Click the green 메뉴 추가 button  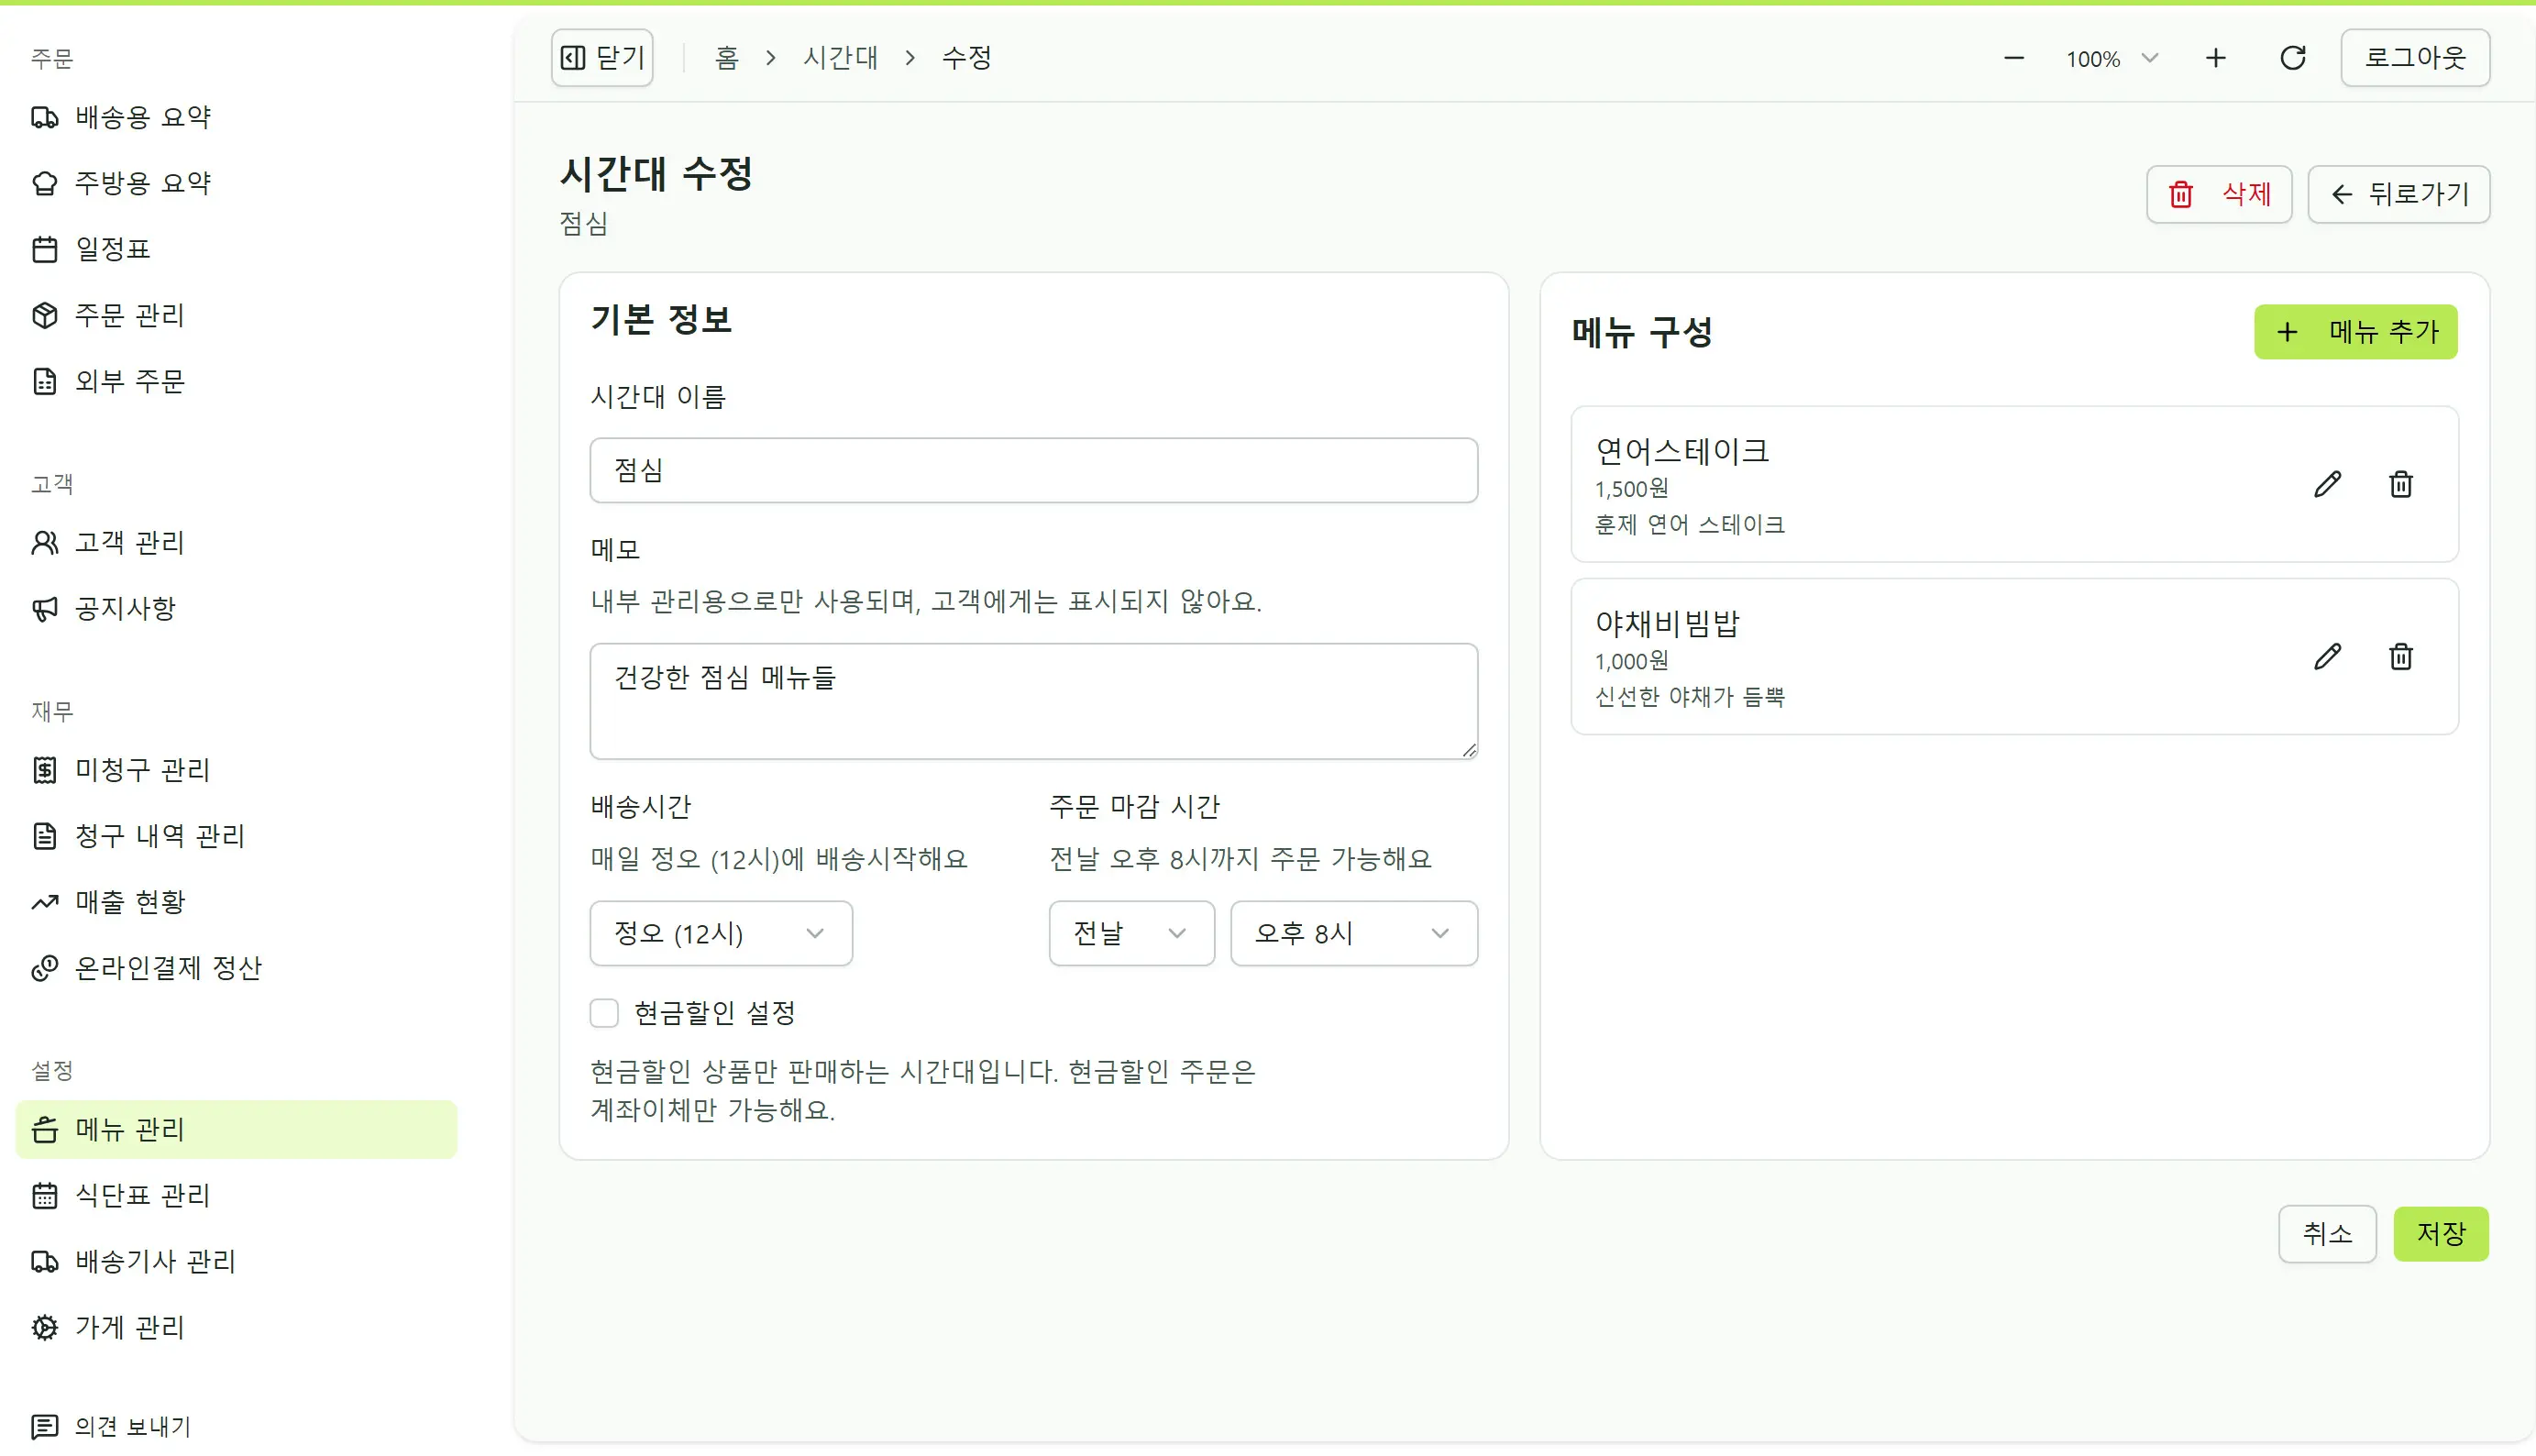(2355, 332)
